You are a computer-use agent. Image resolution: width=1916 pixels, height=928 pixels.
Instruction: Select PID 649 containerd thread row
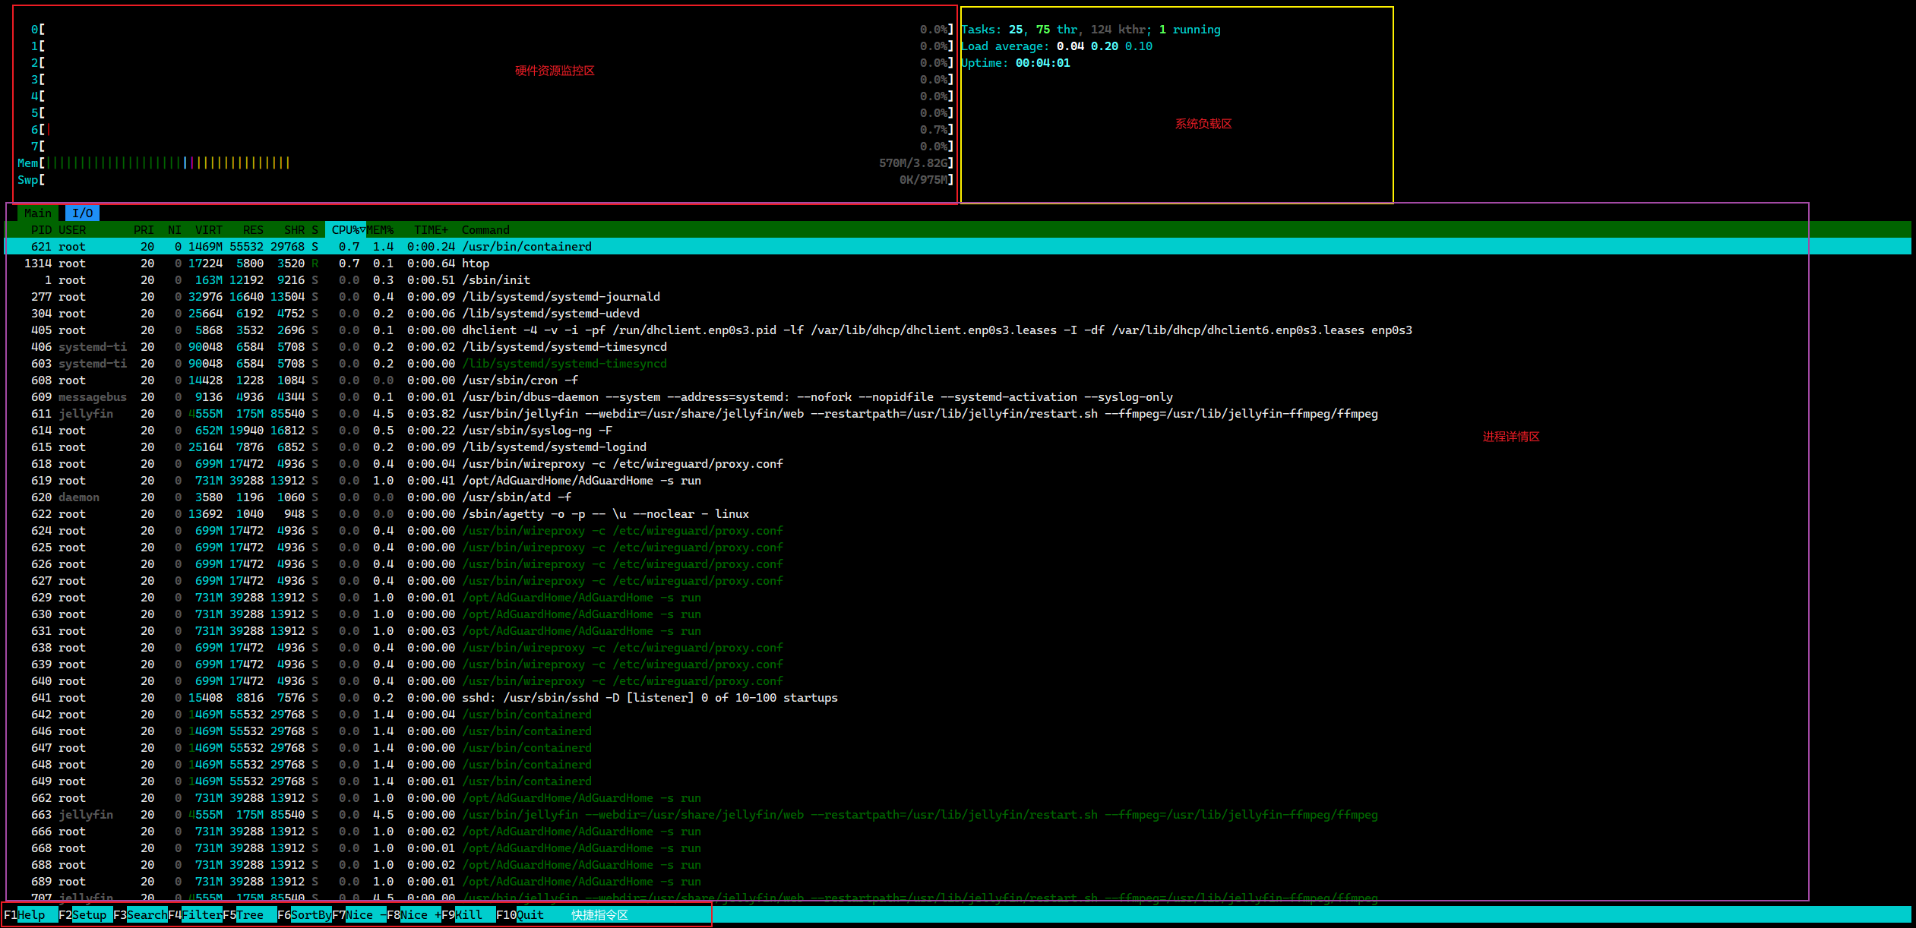tap(957, 781)
